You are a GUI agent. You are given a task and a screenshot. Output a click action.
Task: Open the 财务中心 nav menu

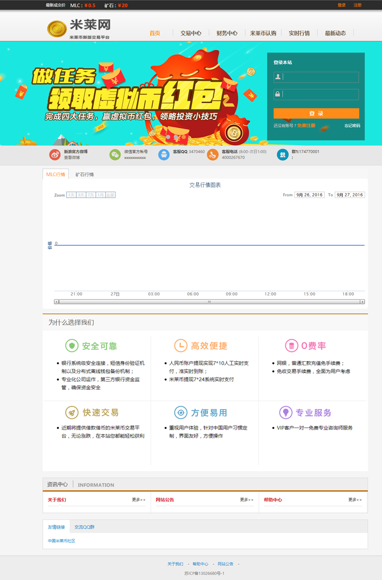point(227,33)
